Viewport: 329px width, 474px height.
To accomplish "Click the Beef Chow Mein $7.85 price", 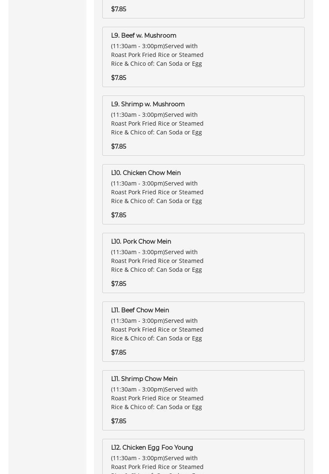I will coord(119,352).
